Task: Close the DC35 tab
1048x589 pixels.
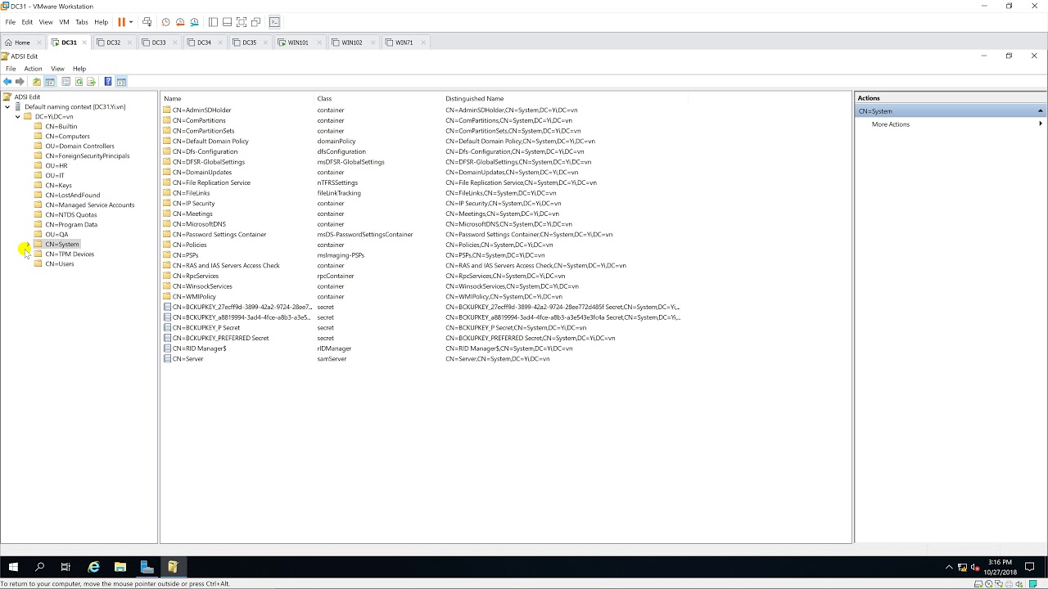Action: coord(266,43)
